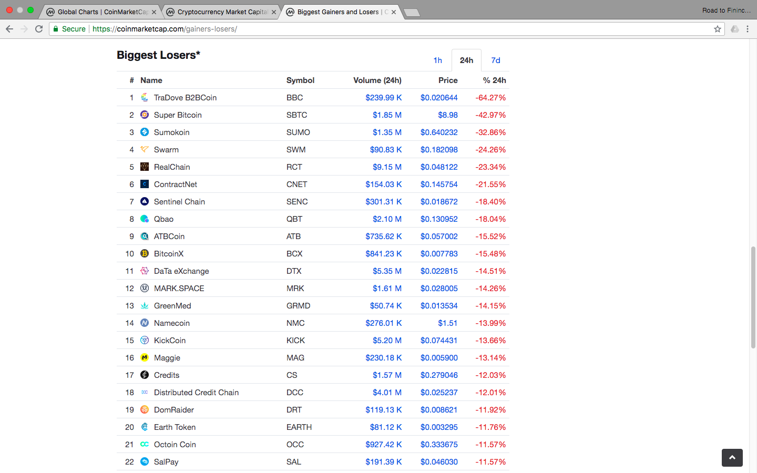Click the TraDove B2BCoin coin icon
Screen dimensions: 757x473
coord(145,97)
